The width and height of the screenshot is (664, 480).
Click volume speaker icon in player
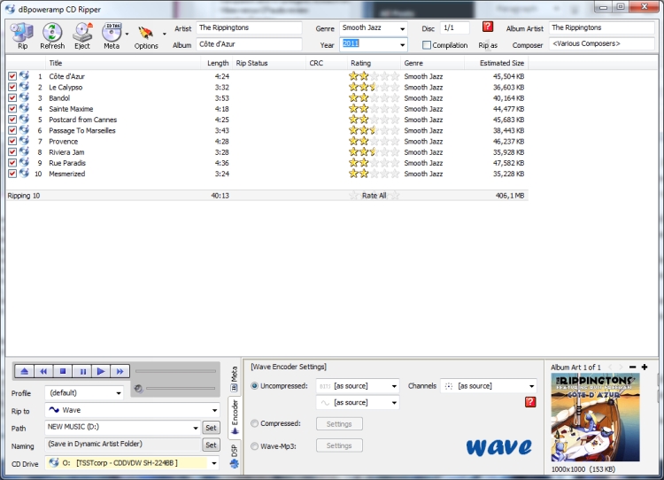(x=138, y=389)
